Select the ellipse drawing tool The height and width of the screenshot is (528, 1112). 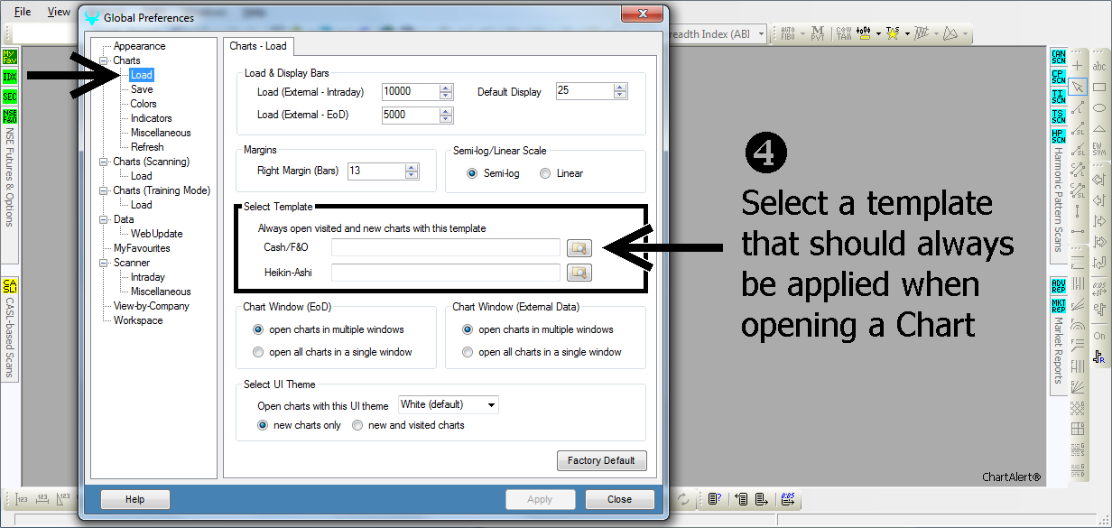1099,107
